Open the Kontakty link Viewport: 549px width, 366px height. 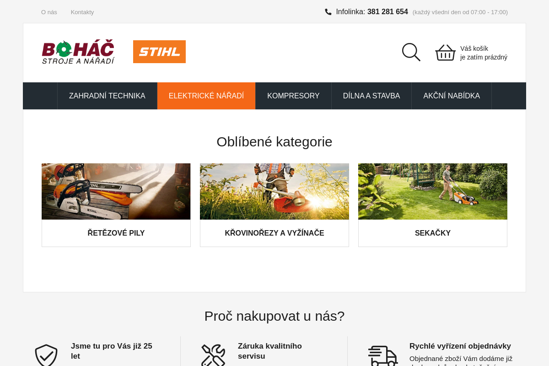[x=82, y=12]
